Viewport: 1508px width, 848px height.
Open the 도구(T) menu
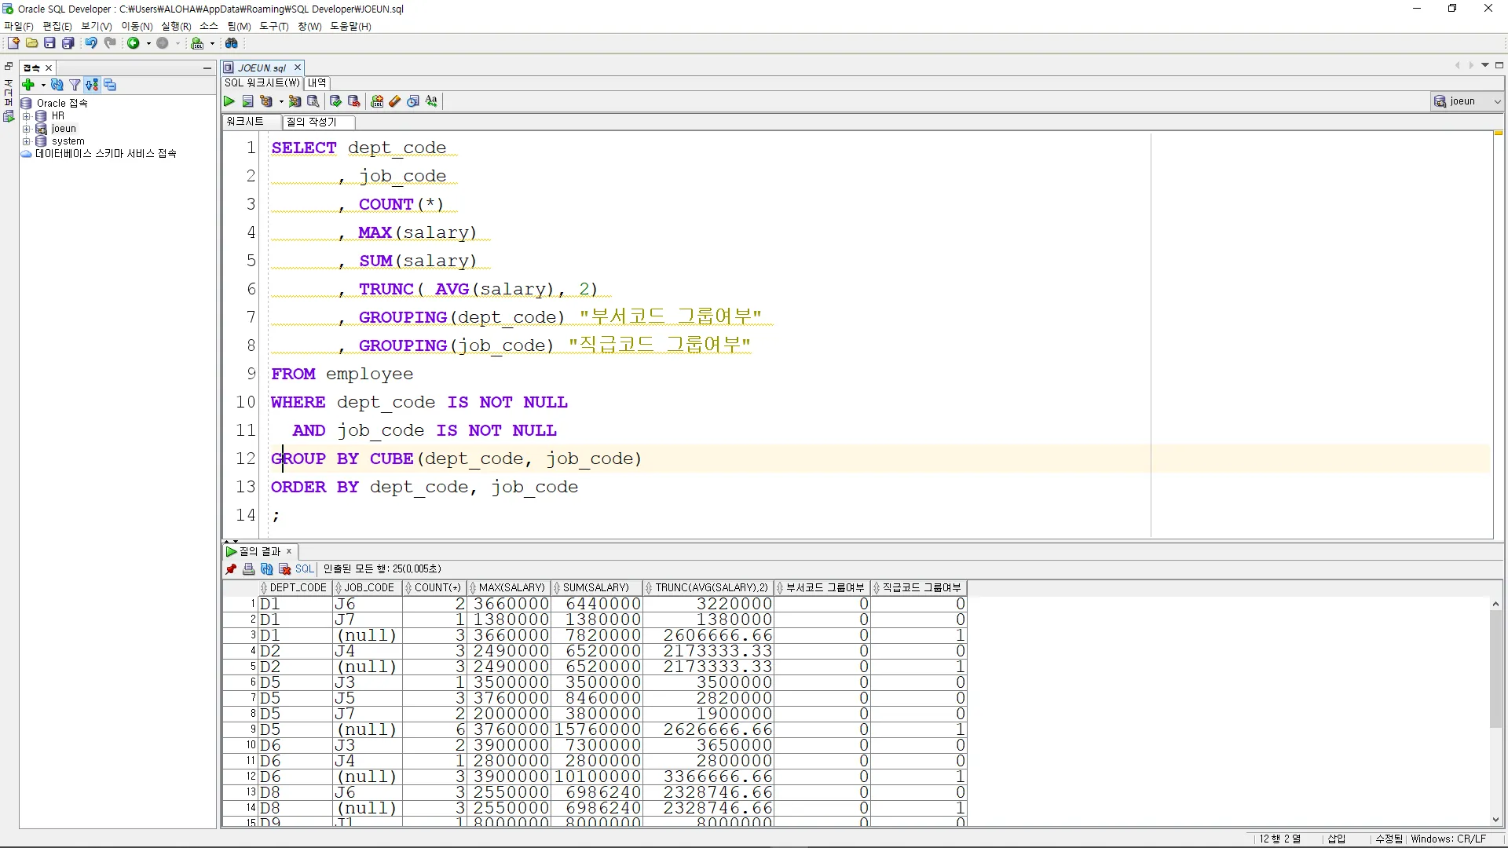(x=273, y=26)
